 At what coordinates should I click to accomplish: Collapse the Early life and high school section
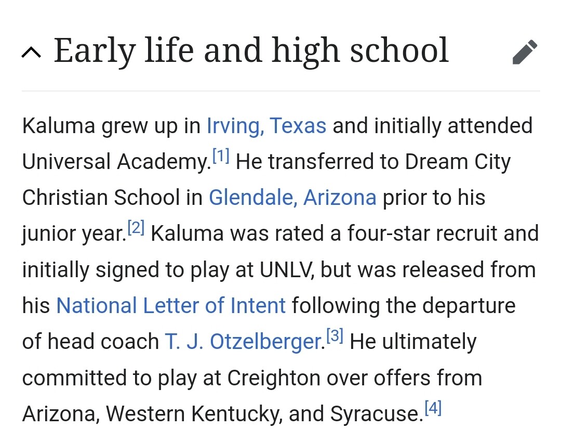31,53
